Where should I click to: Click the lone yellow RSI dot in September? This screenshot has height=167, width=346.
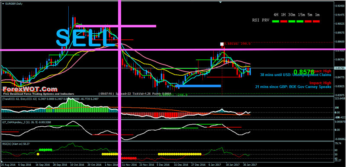click(38, 154)
